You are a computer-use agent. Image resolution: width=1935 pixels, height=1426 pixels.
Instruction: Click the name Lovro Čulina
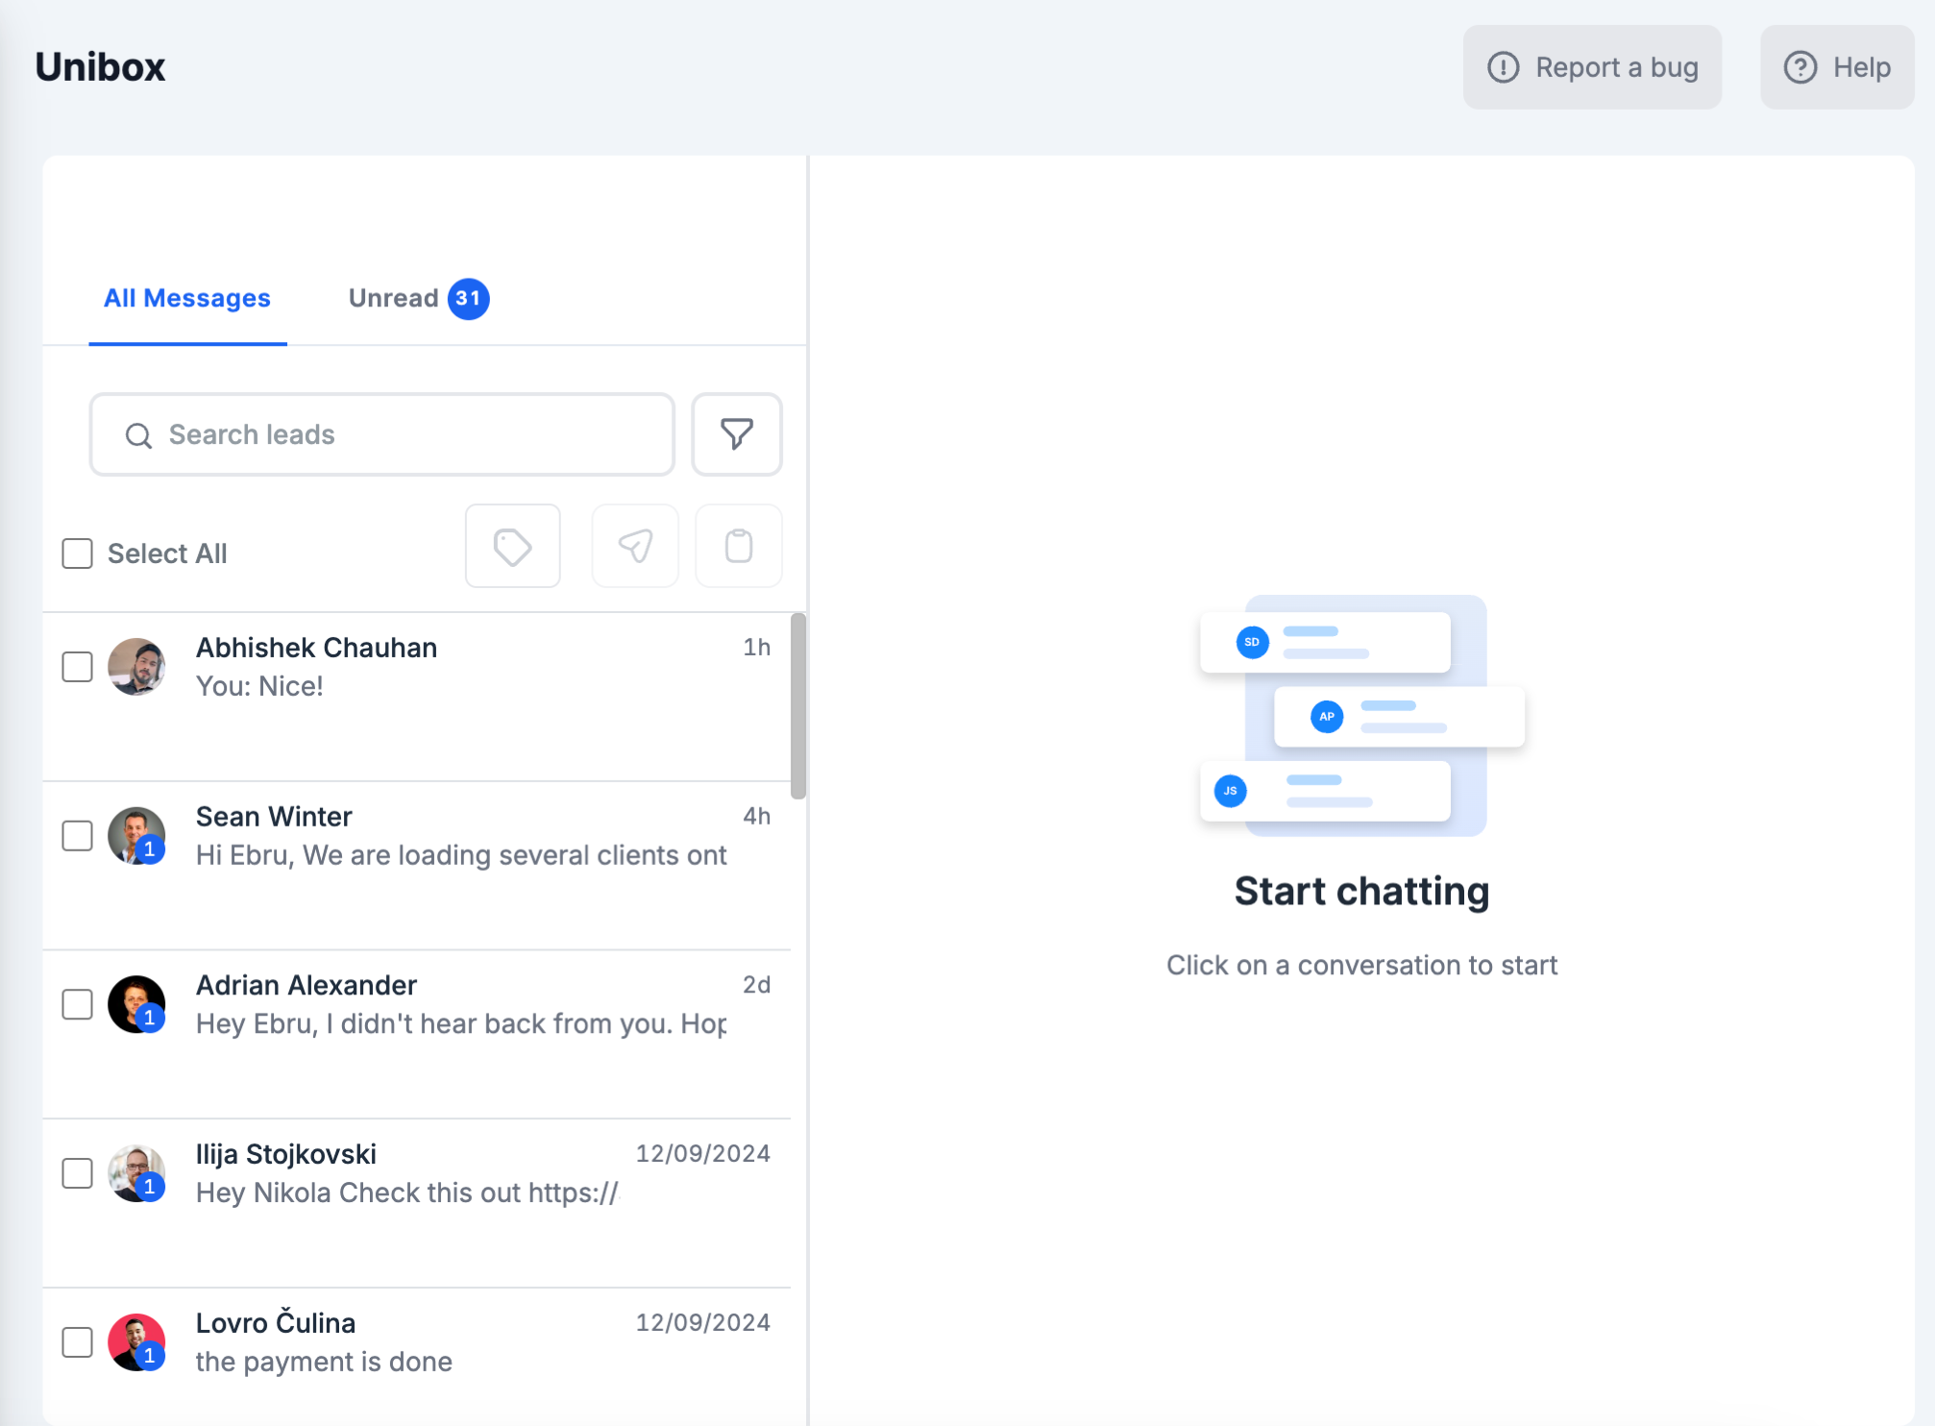276,1323
